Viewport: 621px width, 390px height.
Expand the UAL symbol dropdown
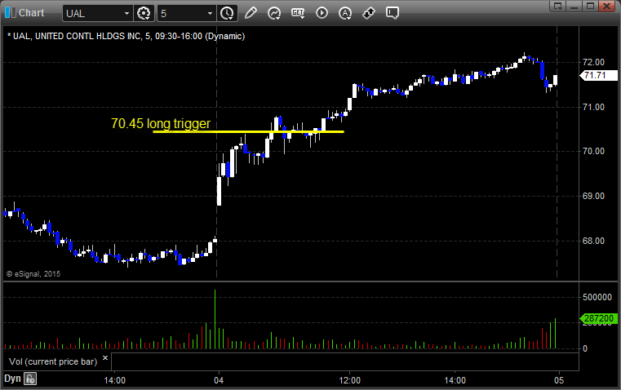[x=126, y=13]
